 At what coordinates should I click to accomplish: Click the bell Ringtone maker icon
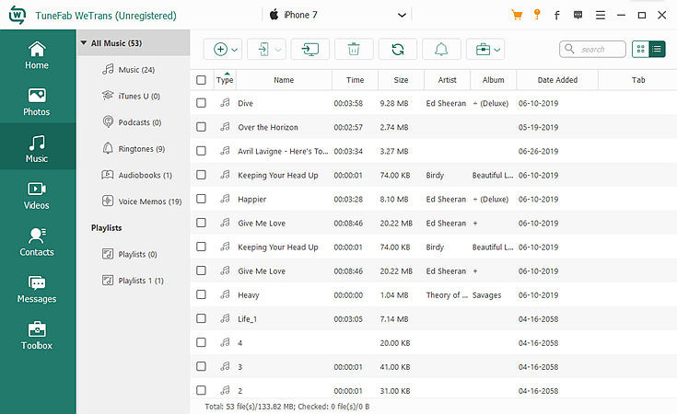[x=441, y=49]
